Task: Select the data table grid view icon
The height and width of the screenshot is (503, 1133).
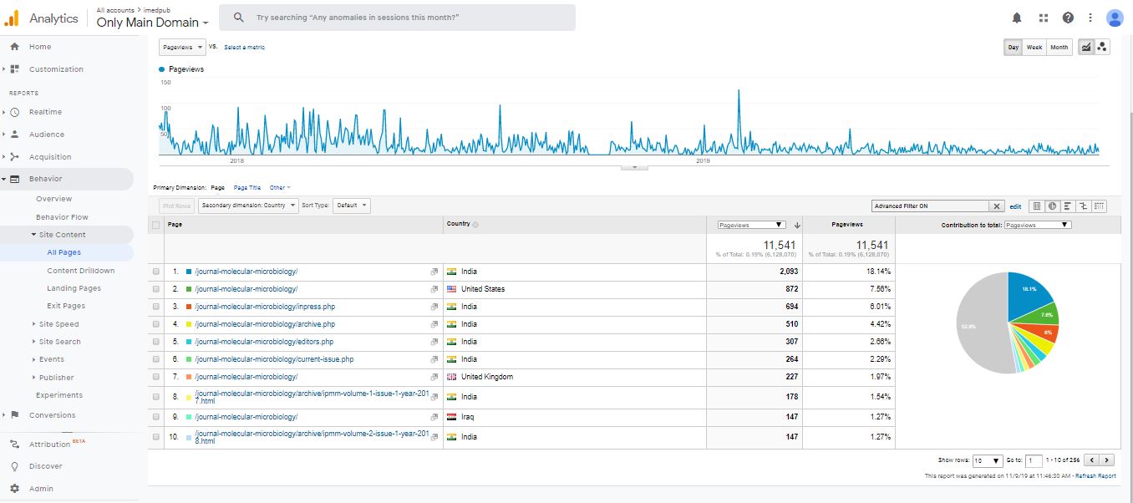Action: (x=1037, y=206)
